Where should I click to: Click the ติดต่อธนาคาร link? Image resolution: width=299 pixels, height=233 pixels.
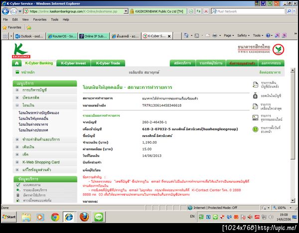270,72
